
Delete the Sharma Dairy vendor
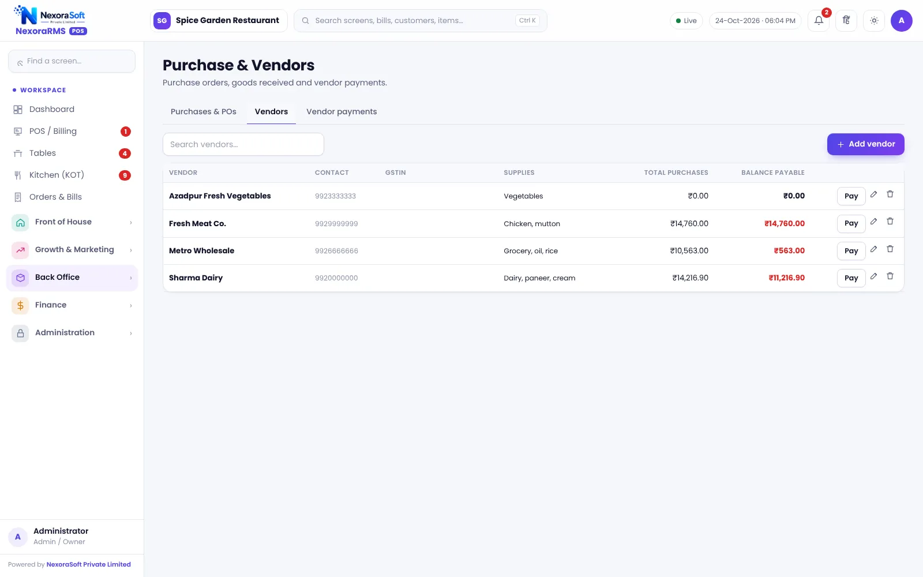(890, 276)
